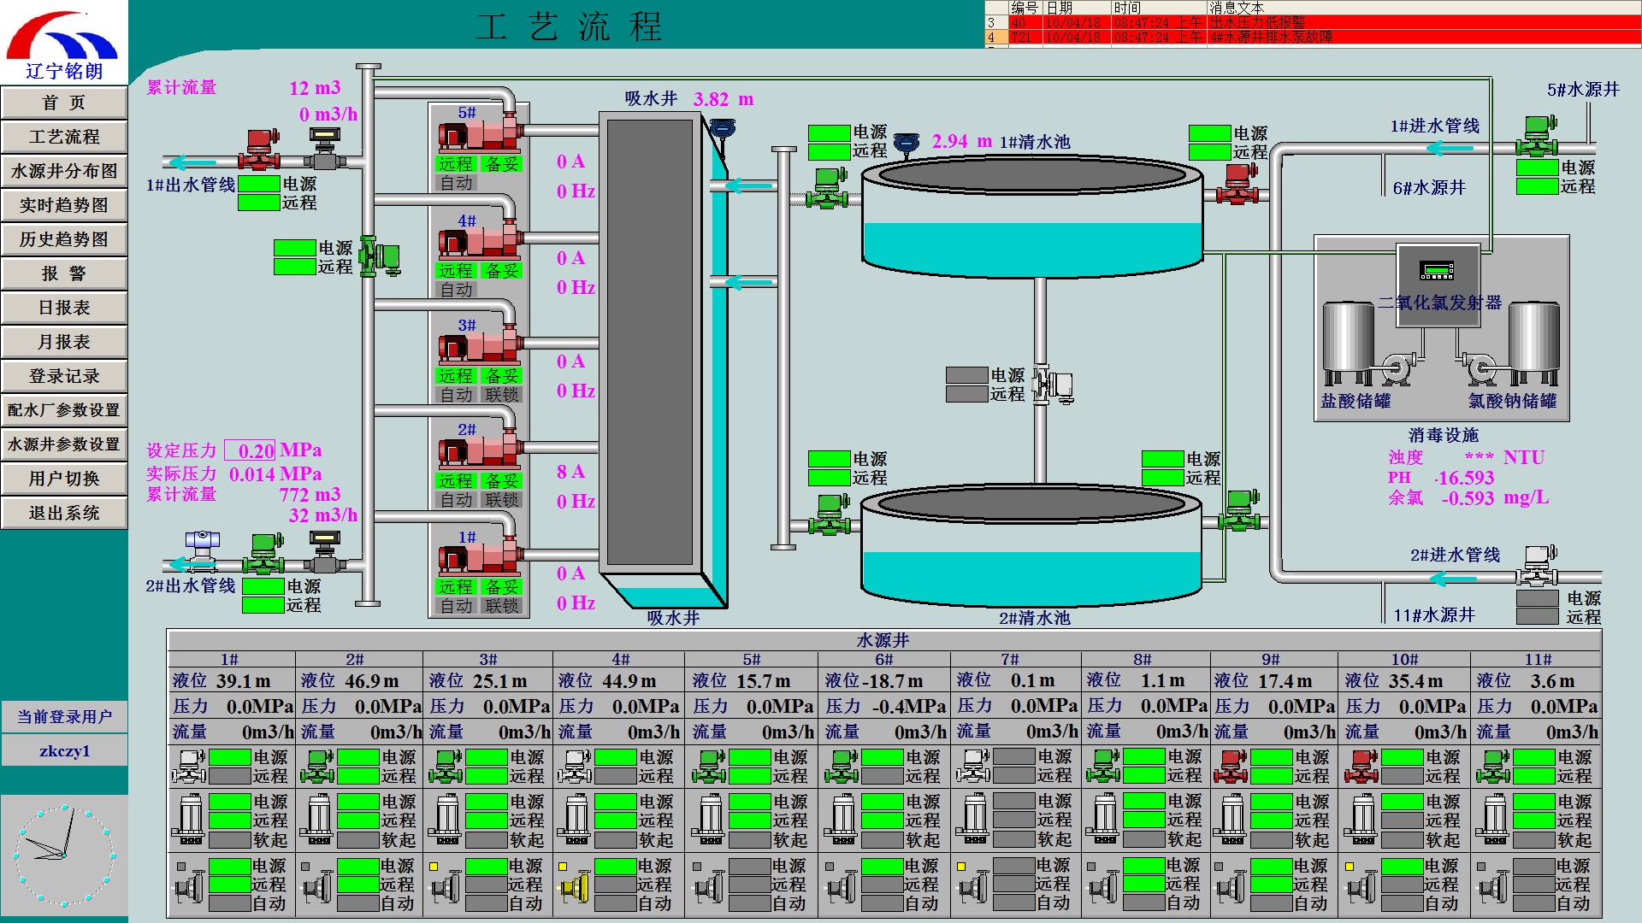Screen dimensions: 1642x923
Task: Select the 1# pump icon
Action: coord(479,559)
